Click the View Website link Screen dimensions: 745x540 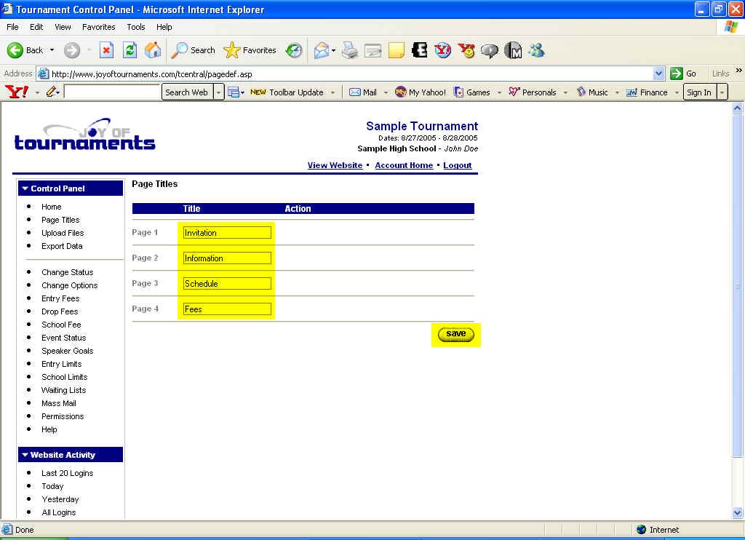[335, 165]
